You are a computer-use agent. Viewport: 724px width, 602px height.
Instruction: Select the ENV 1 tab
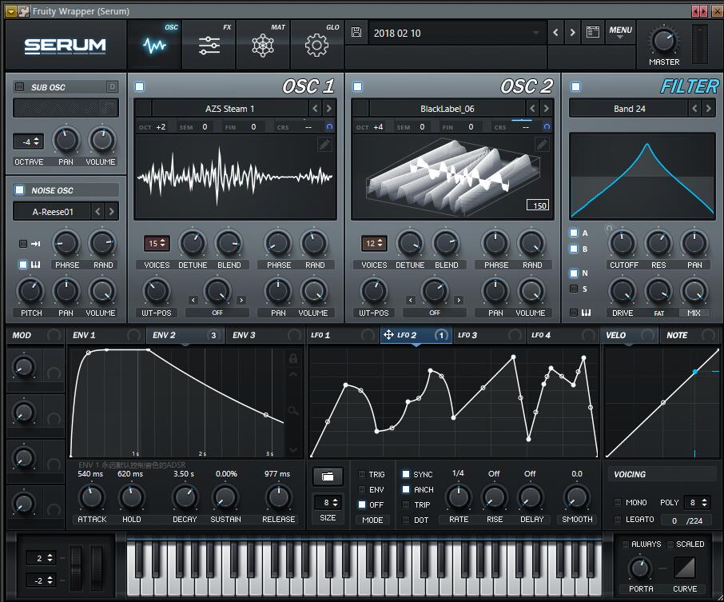click(x=105, y=335)
